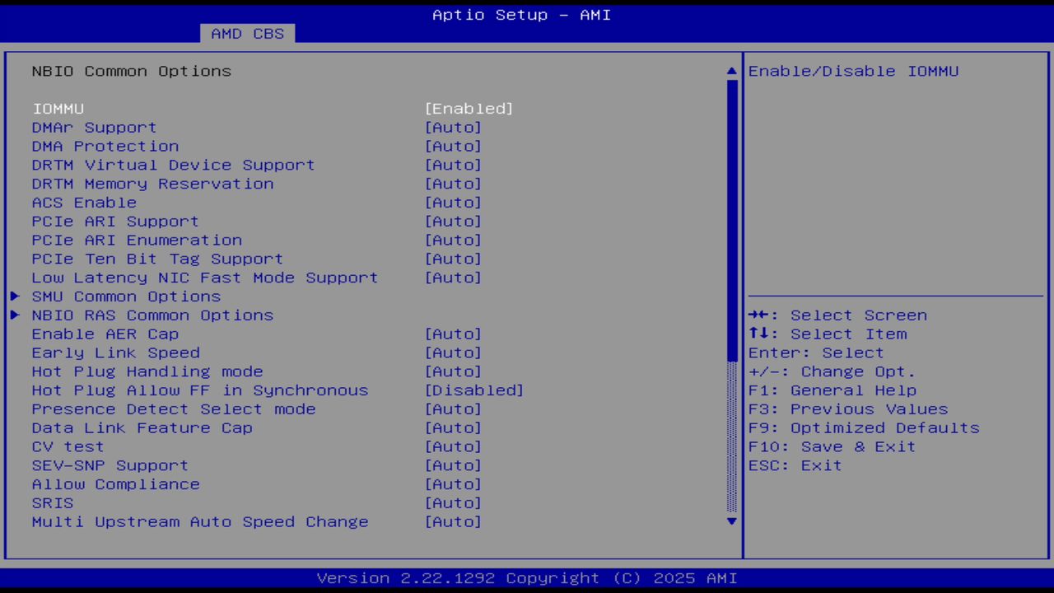Toggle Hot Plug Allow FF Disabled value

(473, 390)
